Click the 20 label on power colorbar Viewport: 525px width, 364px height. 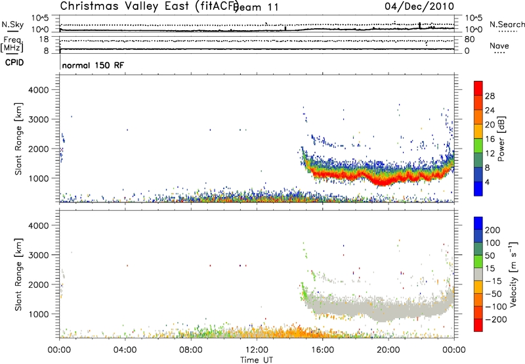(x=490, y=125)
